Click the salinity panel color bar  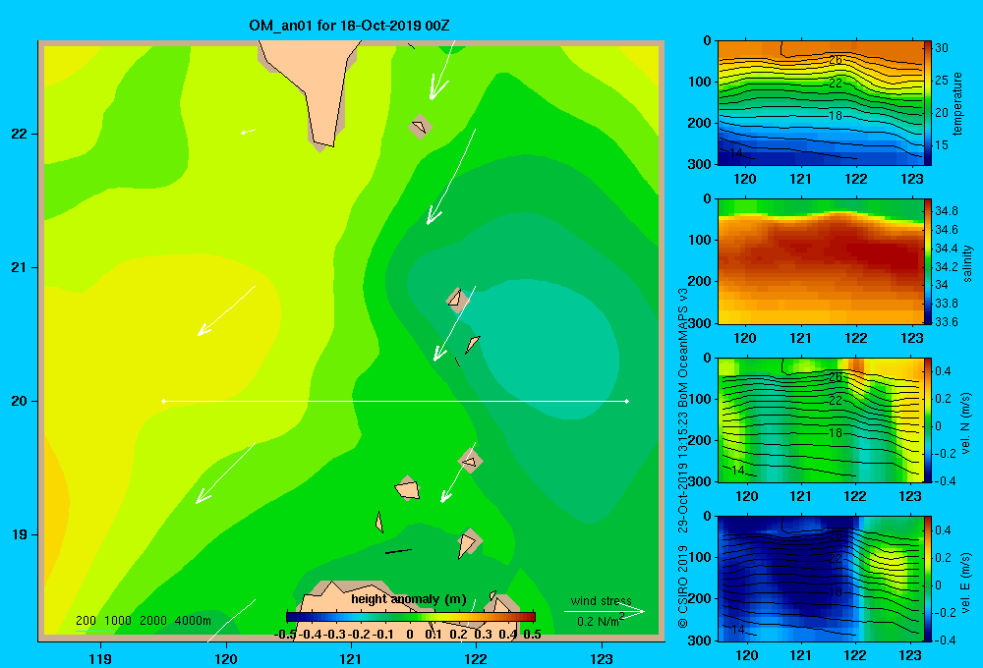coord(928,261)
